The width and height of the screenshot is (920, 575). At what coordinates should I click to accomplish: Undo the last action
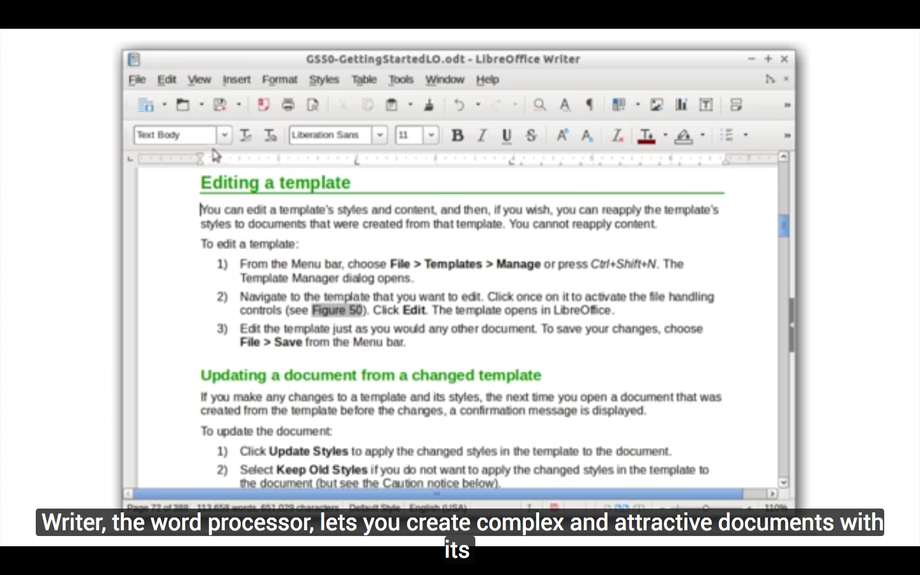click(x=459, y=105)
